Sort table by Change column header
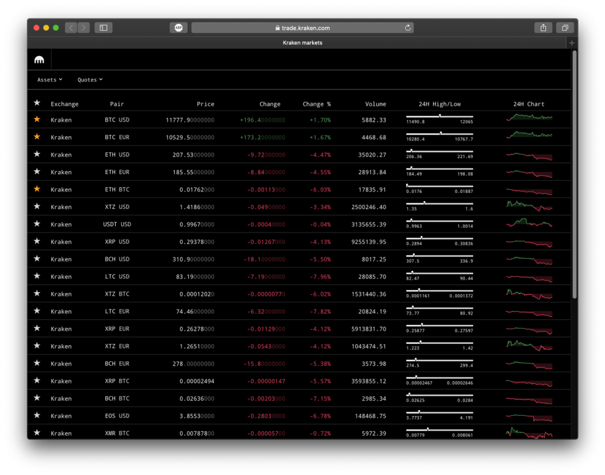Screen dimensions: 605x475 coord(269,104)
